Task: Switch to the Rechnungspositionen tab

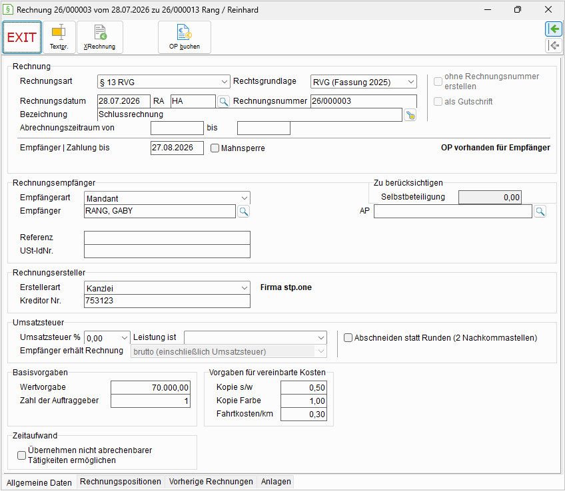Action: [x=121, y=482]
